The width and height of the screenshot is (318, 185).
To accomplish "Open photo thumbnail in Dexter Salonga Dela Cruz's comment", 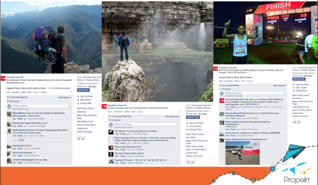I will pos(243,153).
